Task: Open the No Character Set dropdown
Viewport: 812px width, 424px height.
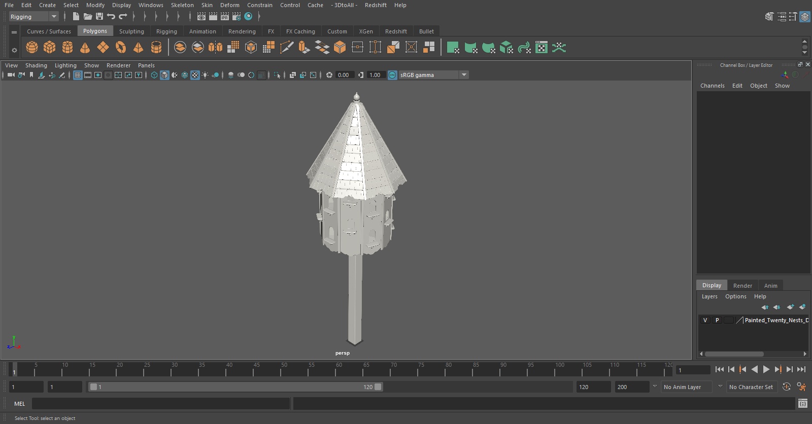Action: coord(751,387)
